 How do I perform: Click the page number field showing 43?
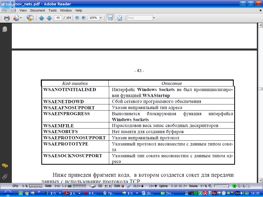(58, 18)
